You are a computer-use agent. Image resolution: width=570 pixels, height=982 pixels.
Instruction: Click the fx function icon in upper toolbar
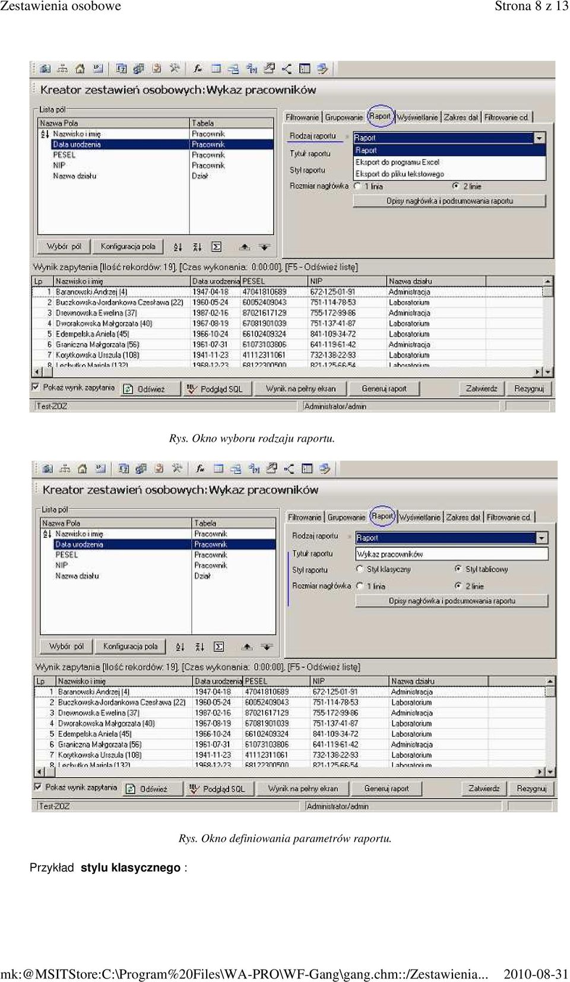tap(198, 69)
